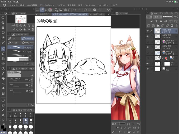Hide レイヤー 4 with its eye icon
This screenshot has height=134, width=179.
click(148, 31)
